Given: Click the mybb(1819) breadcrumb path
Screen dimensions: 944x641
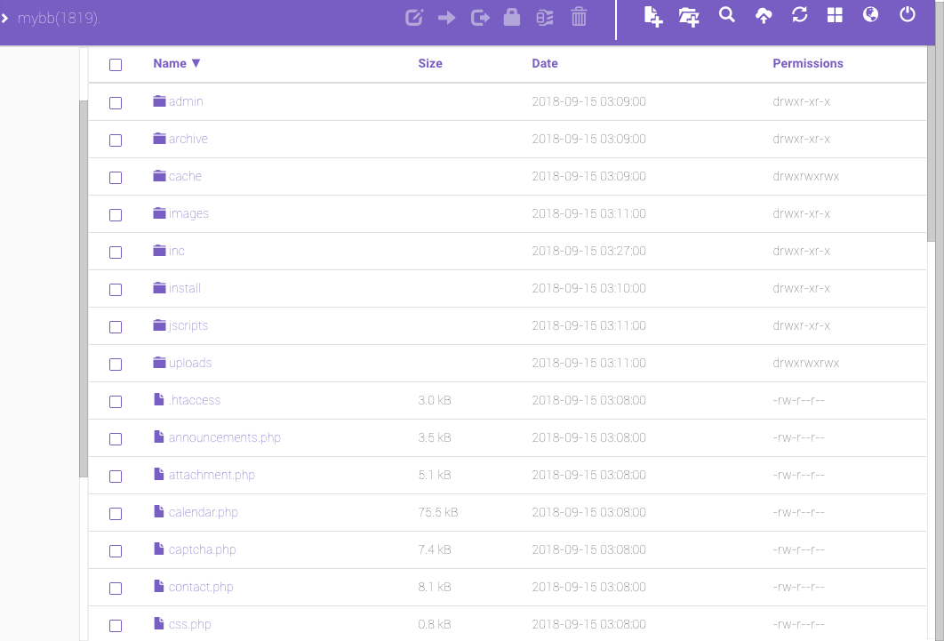Looking at the screenshot, I should pos(59,18).
